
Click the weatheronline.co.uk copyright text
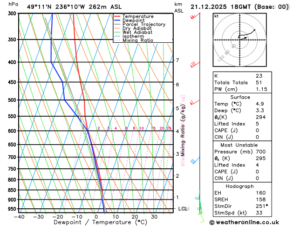(x=244, y=222)
